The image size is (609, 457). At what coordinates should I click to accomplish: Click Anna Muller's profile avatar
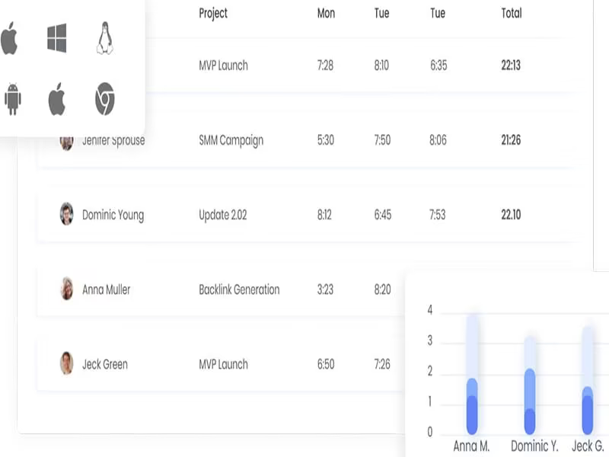coord(67,289)
